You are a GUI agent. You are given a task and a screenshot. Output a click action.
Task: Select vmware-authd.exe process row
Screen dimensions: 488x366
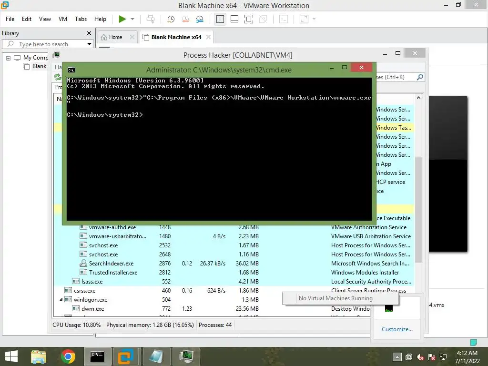tap(234, 227)
